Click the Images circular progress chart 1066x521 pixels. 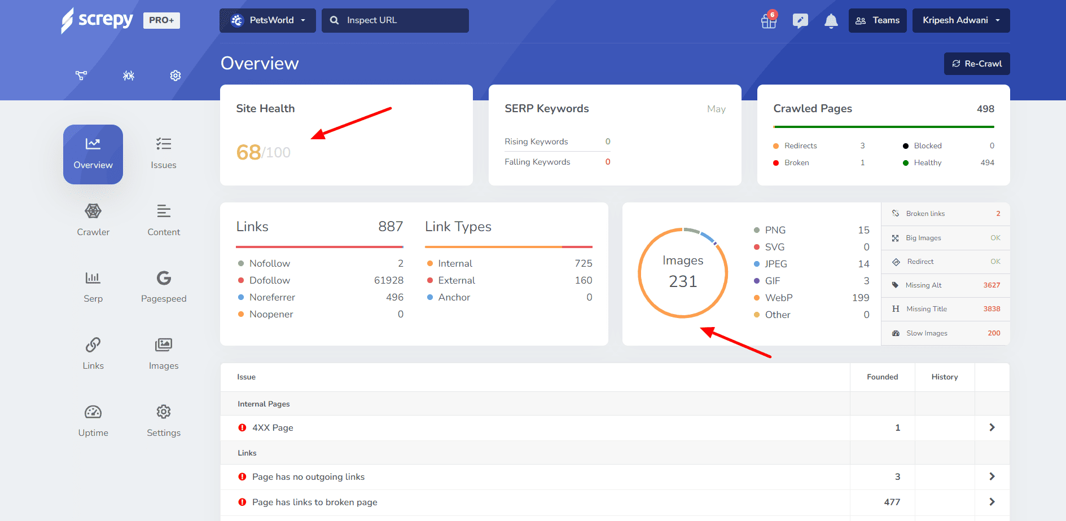coord(683,273)
